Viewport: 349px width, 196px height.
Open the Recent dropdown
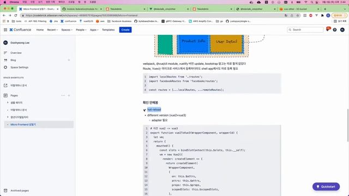coord(52,30)
